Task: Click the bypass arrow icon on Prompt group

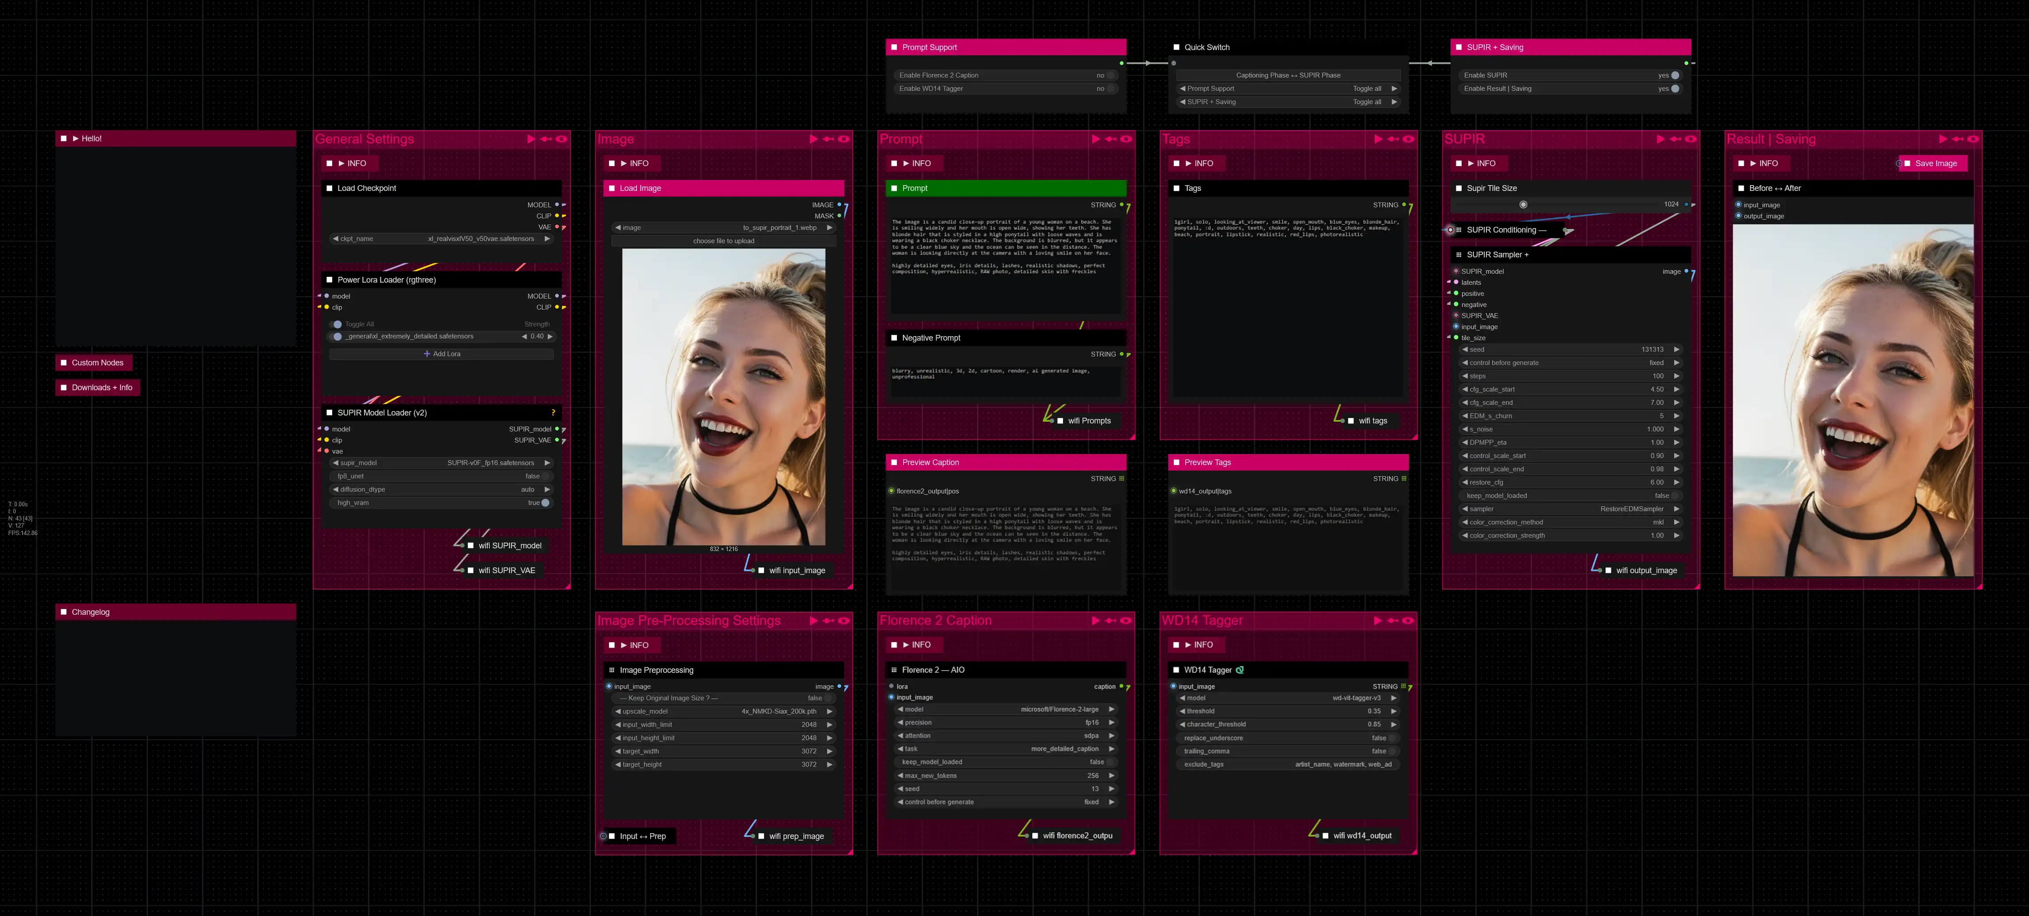Action: [1110, 140]
